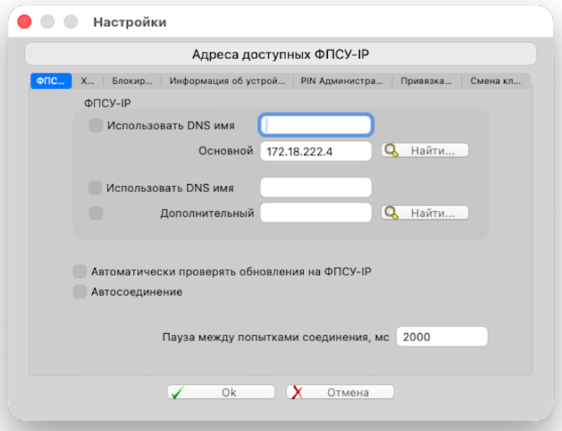Enable first Использовать DNS имя checkbox

pos(96,126)
